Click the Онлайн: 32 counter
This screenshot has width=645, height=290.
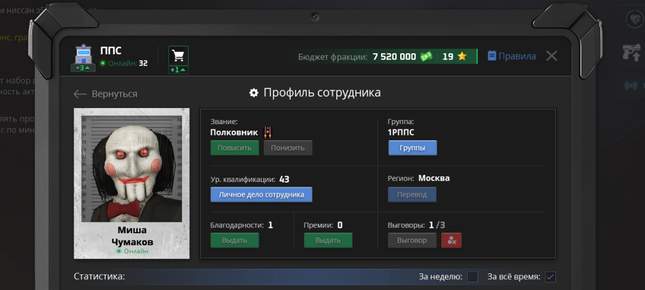124,63
